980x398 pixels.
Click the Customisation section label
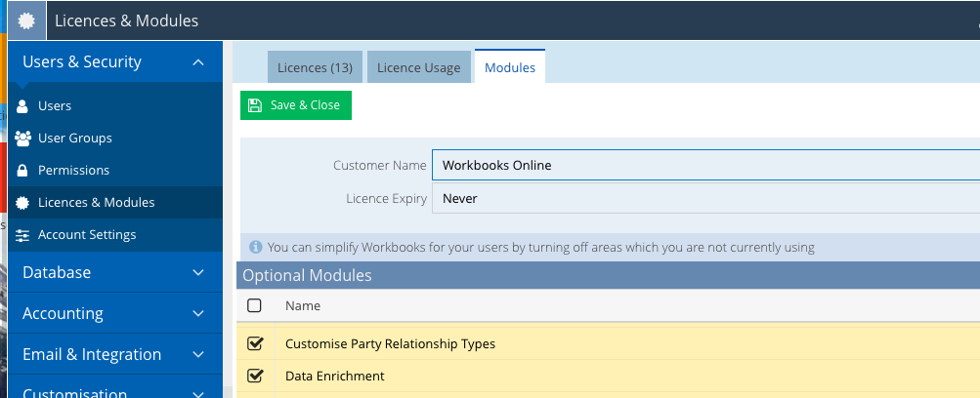pos(75,393)
